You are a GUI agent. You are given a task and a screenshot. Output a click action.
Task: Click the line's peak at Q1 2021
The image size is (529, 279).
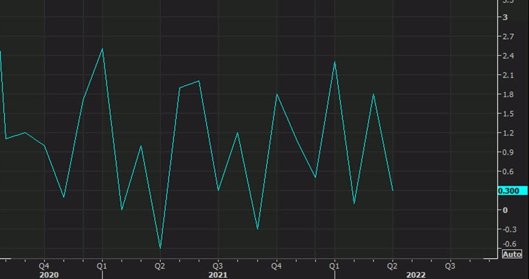coord(102,49)
